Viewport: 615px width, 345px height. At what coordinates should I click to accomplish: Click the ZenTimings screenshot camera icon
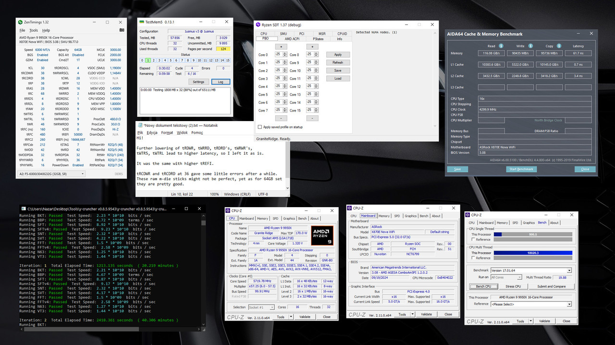[x=122, y=30]
